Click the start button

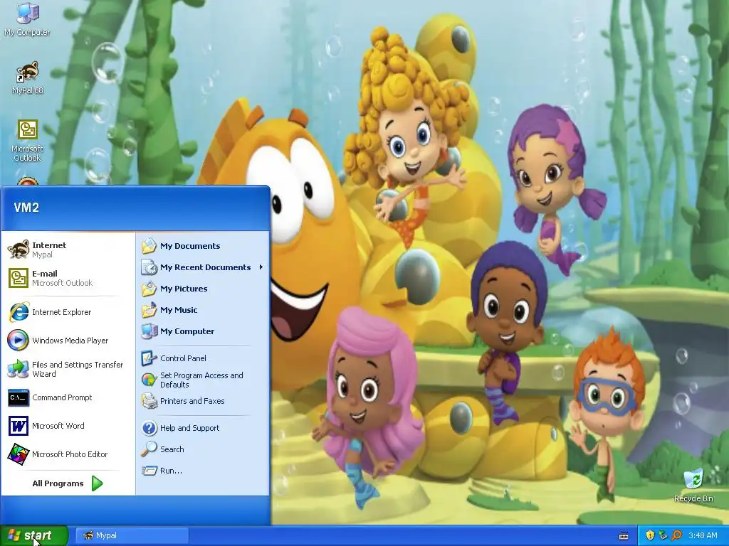coord(33,535)
